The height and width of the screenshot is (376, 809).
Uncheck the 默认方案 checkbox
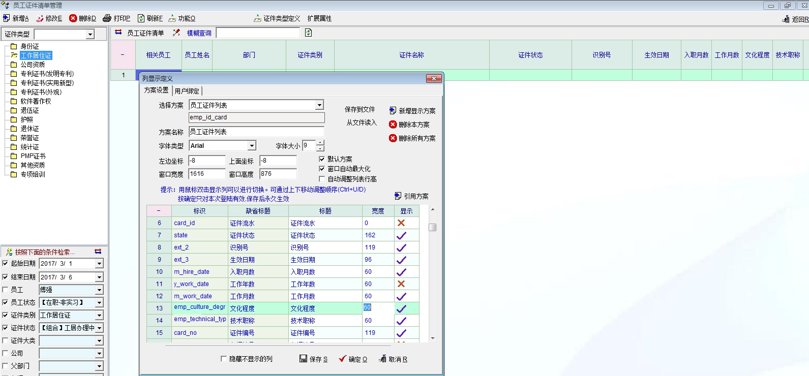tap(322, 159)
